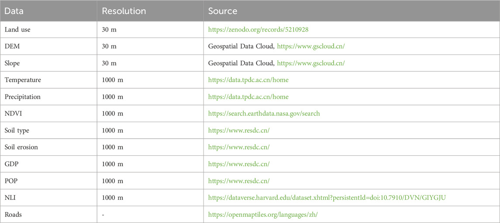Open the gscloud.cn link in DEM row
The width and height of the screenshot is (500, 223).
[x=311, y=46]
